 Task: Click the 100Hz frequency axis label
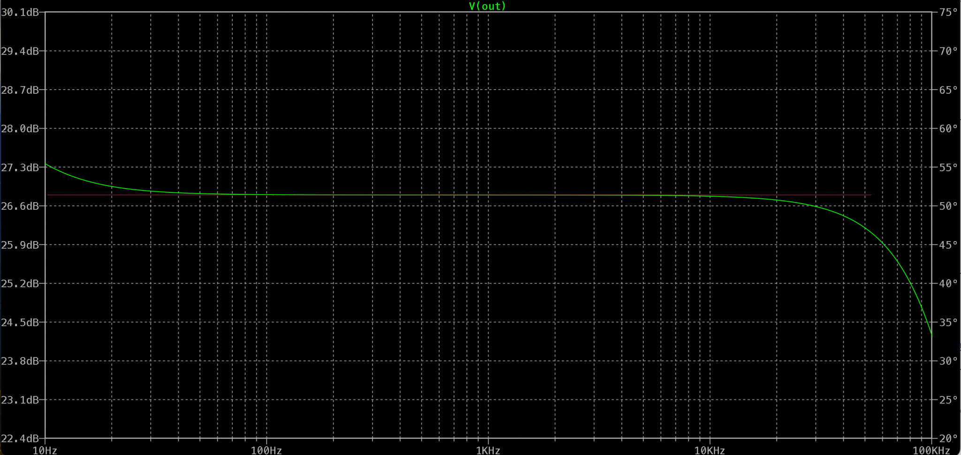click(267, 450)
